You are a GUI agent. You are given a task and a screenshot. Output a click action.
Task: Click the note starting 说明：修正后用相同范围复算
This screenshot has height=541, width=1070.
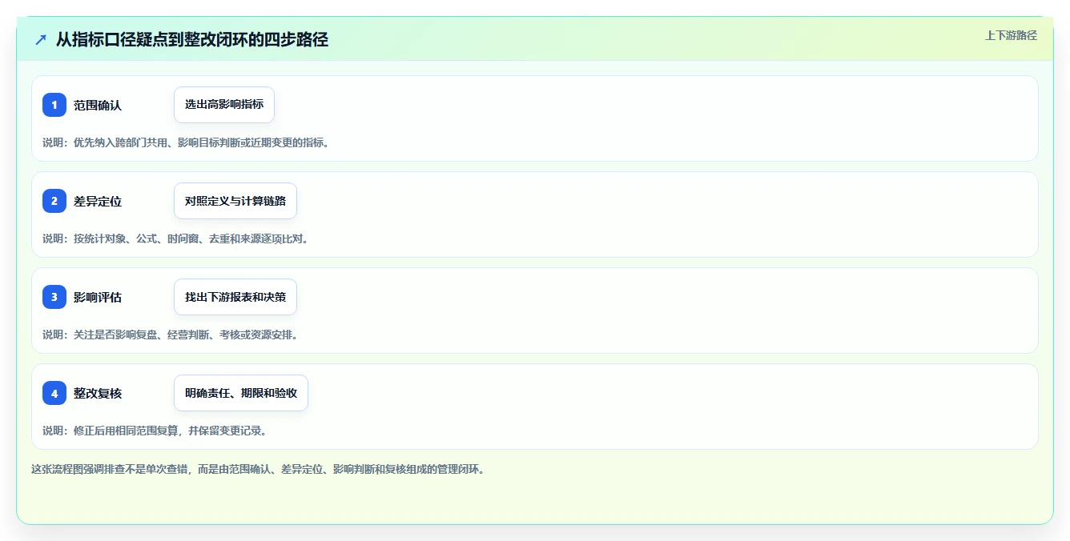[155, 431]
